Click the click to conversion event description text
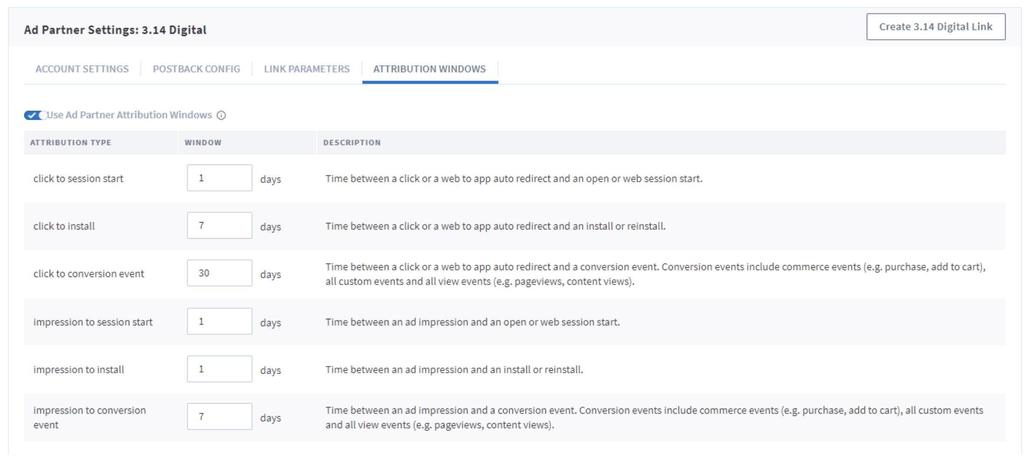This screenshot has width=1030, height=459. tap(655, 274)
